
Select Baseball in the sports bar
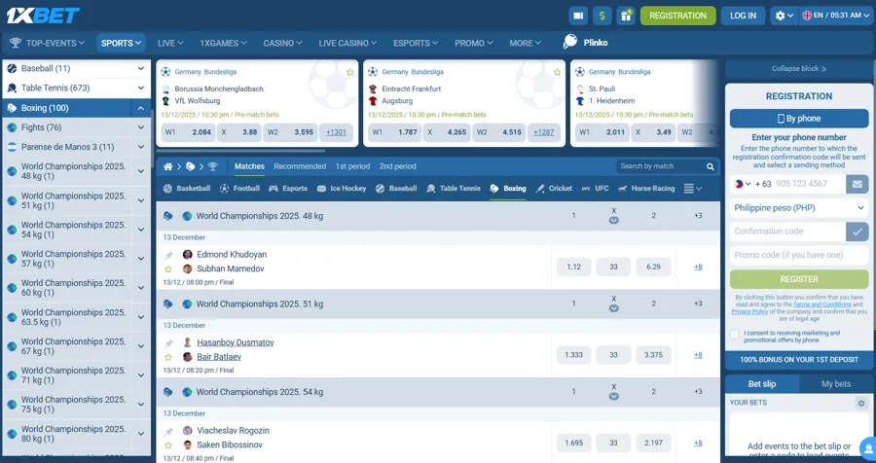(396, 189)
